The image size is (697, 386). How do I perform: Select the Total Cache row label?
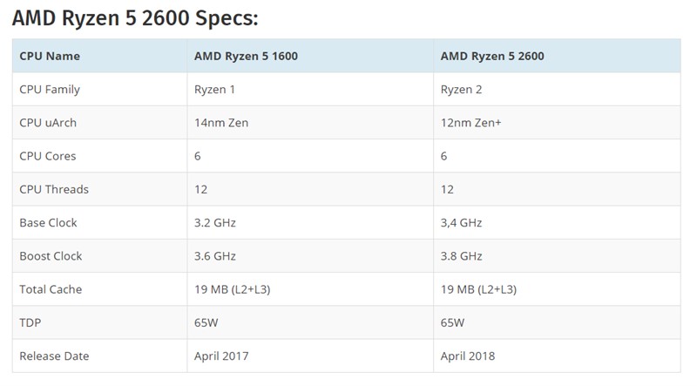coord(51,289)
